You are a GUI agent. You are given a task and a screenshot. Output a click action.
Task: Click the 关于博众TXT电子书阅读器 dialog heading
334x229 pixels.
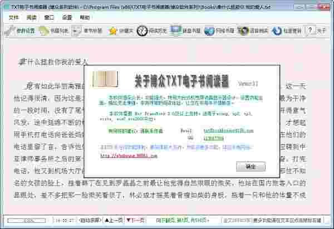coord(182,81)
